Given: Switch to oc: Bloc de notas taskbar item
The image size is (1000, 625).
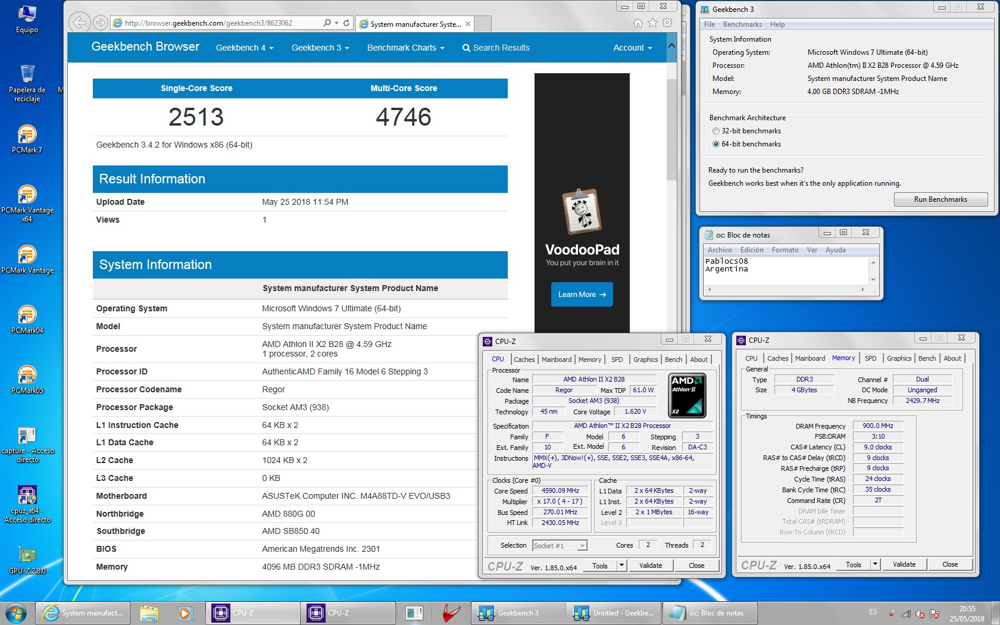Looking at the screenshot, I should coord(709,612).
